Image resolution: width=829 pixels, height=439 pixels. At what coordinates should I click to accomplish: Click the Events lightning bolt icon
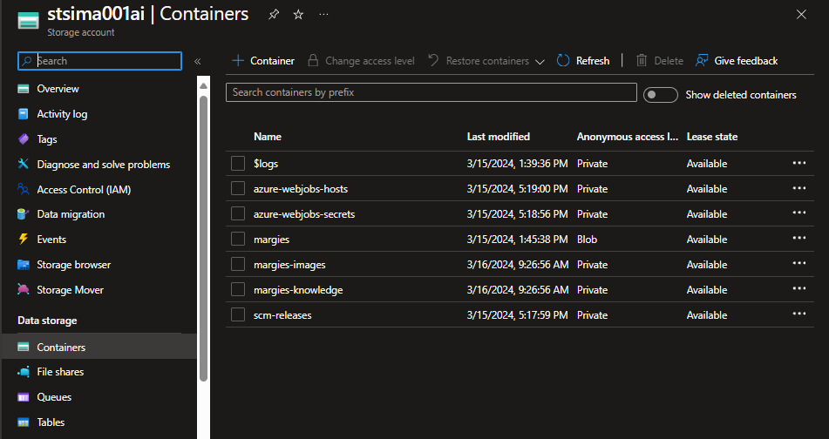(x=24, y=239)
